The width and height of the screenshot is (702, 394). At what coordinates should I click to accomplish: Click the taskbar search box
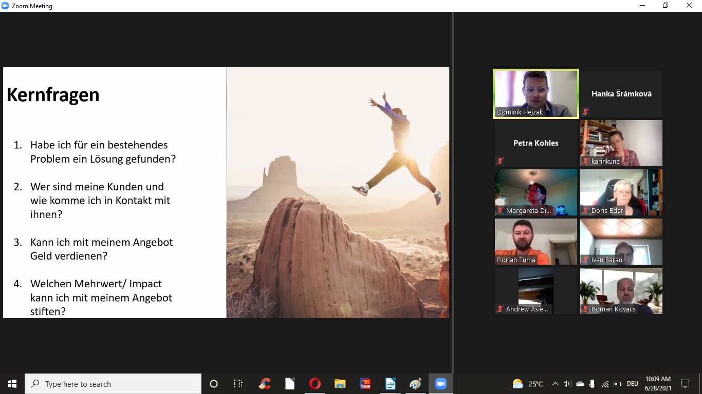(x=113, y=384)
